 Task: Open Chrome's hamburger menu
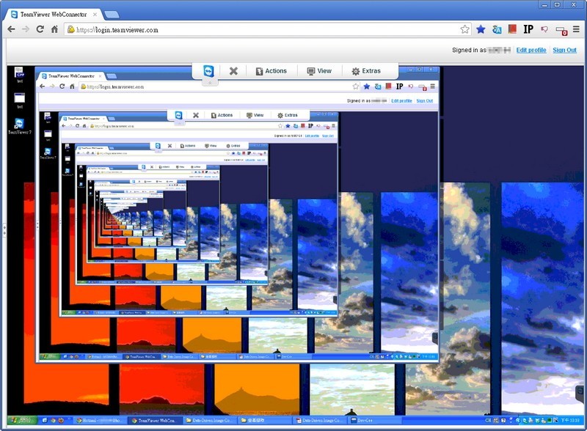pyautogui.click(x=577, y=29)
